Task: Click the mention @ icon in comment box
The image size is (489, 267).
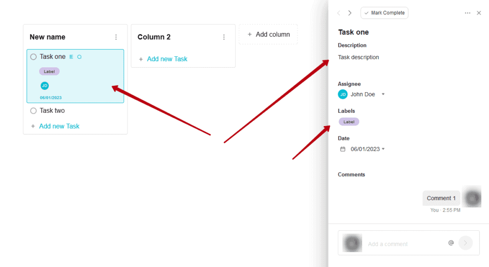Action: pyautogui.click(x=451, y=243)
